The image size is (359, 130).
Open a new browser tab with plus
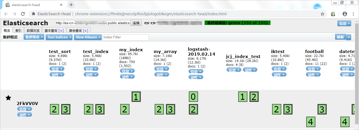(71, 5)
